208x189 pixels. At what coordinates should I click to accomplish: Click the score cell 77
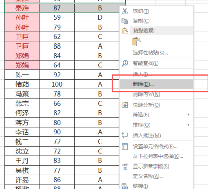click(x=57, y=170)
